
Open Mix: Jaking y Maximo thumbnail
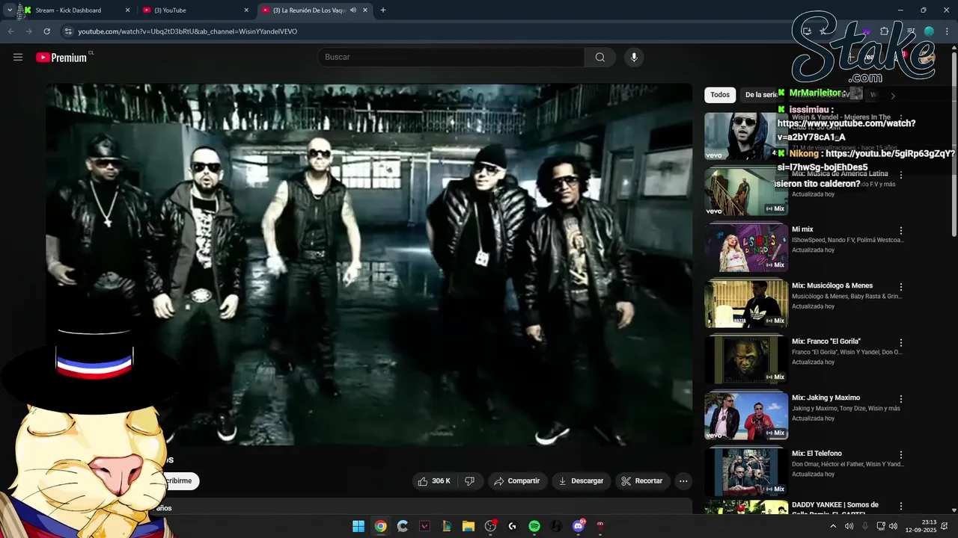pyautogui.click(x=746, y=416)
